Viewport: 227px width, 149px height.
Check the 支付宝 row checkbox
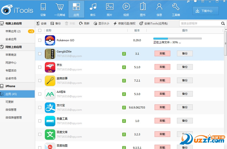[40, 107]
